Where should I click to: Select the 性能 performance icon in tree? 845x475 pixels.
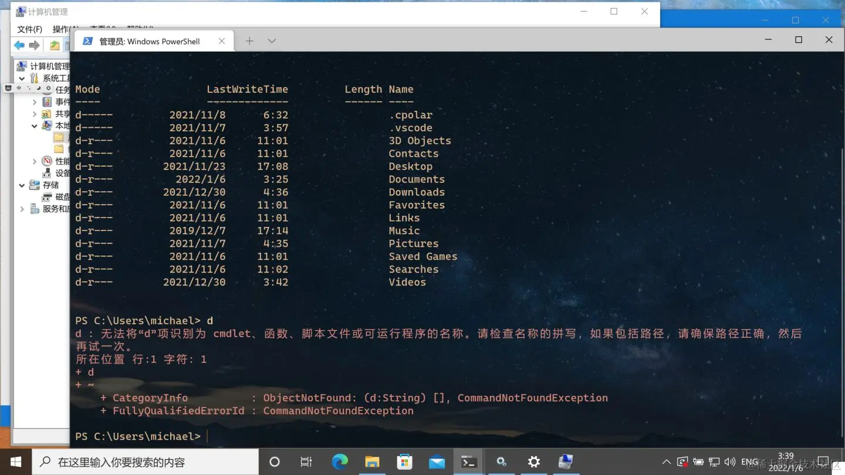[x=47, y=161]
